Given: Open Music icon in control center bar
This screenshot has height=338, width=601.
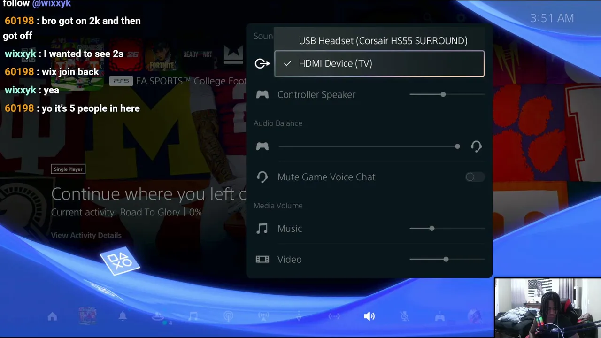Looking at the screenshot, I should [193, 316].
